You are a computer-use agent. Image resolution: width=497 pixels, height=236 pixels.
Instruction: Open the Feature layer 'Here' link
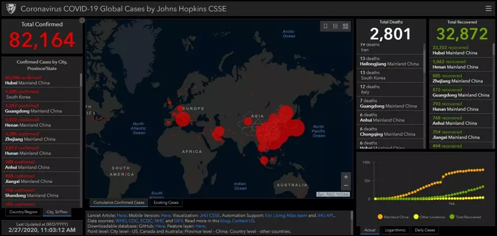coord(200,226)
